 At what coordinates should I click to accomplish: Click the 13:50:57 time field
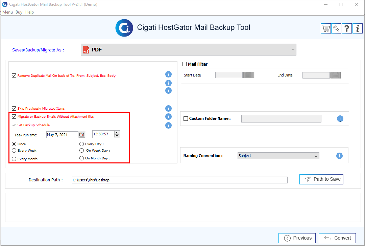[x=103, y=134]
